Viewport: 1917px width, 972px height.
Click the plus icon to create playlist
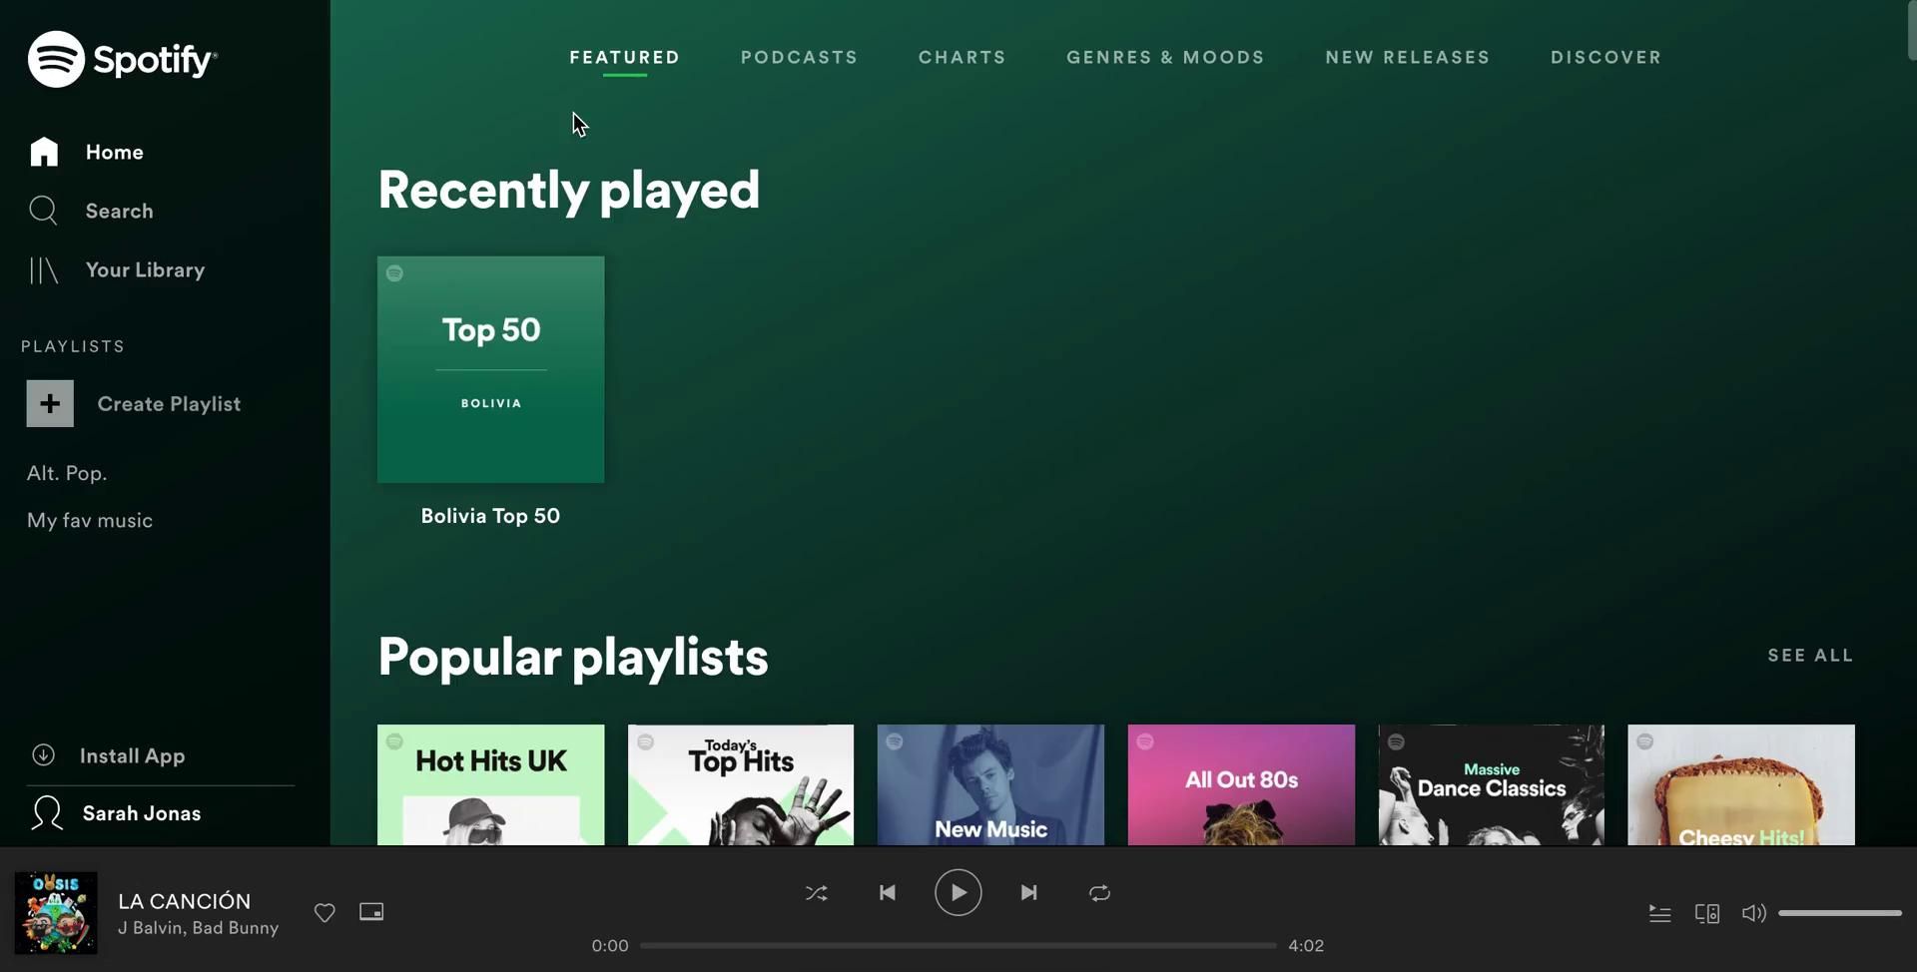click(50, 404)
